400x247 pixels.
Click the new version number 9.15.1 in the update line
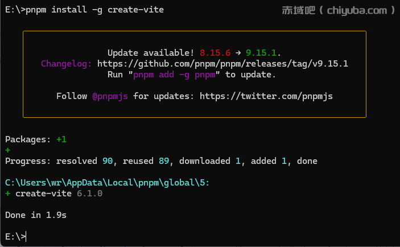click(x=261, y=53)
